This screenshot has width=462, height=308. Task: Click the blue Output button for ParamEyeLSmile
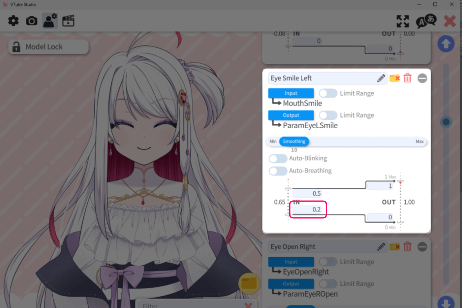point(291,115)
